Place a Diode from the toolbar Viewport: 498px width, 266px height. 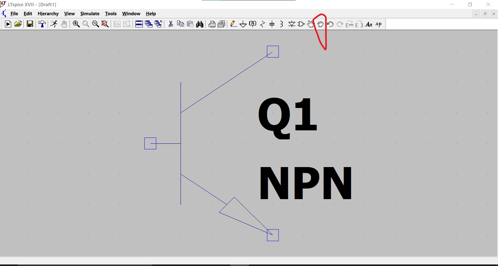[292, 24]
